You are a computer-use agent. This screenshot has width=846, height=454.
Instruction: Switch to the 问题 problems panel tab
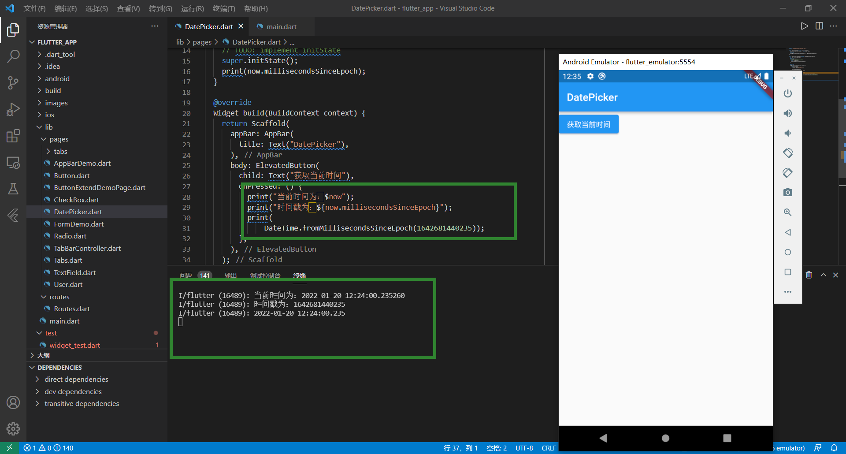click(186, 275)
